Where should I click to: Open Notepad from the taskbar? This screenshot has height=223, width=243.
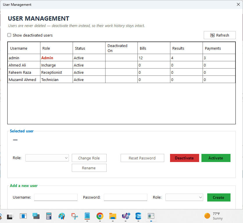(87, 216)
